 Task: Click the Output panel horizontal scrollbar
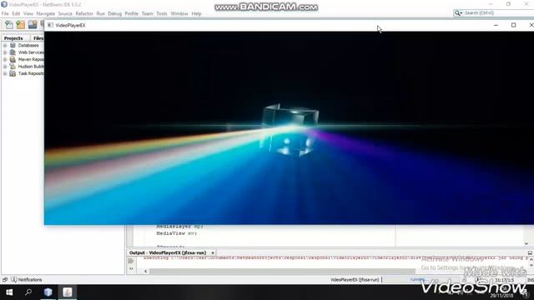point(282,271)
